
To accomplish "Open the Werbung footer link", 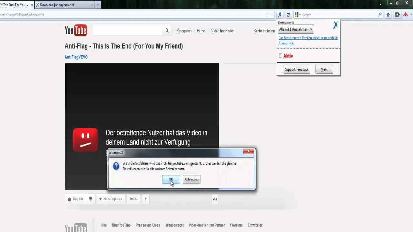I will 236,225.
